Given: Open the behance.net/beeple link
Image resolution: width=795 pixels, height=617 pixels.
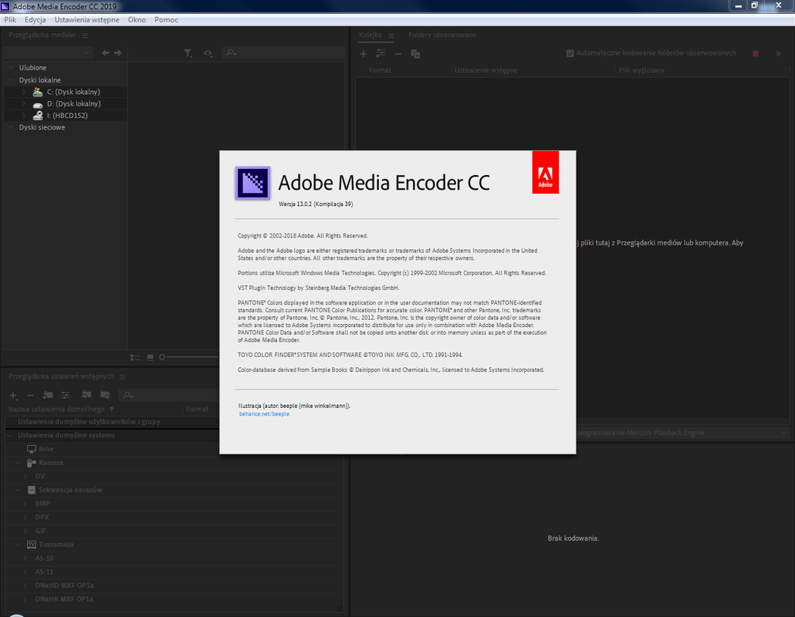Looking at the screenshot, I should tap(264, 414).
